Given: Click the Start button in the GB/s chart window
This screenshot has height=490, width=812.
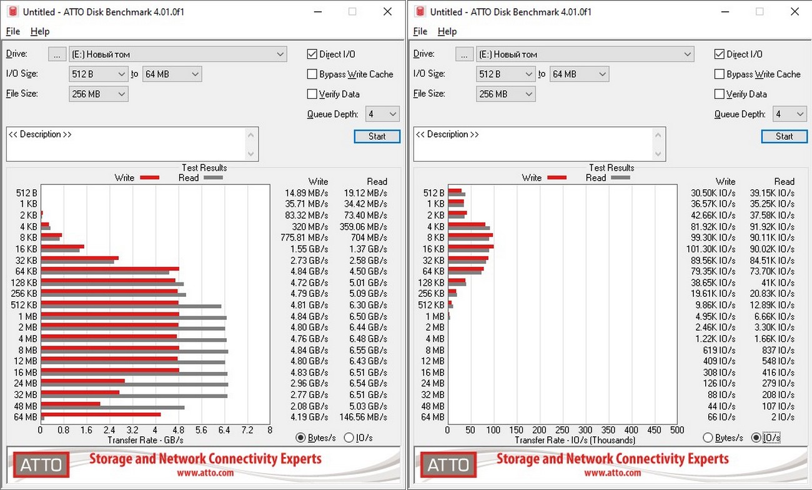Looking at the screenshot, I should click(377, 136).
